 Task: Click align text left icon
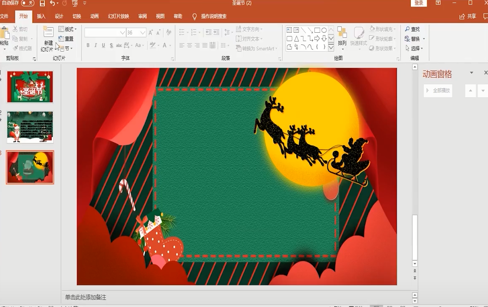point(182,45)
